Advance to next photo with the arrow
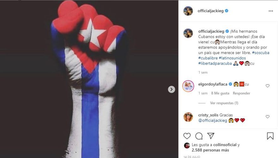 click(x=172, y=89)
